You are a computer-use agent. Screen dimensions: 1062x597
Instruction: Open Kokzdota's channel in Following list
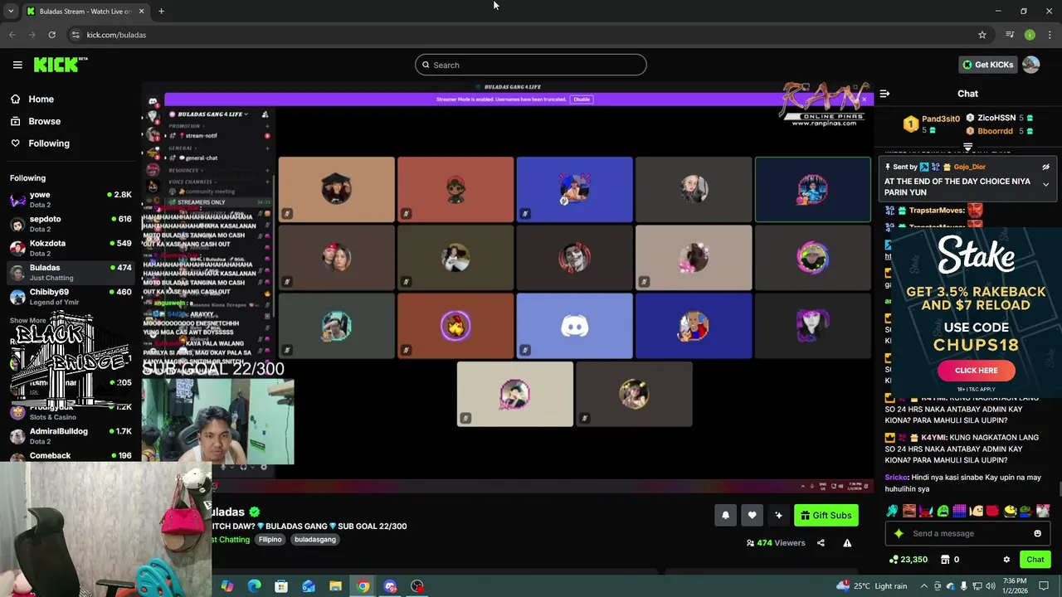click(71, 247)
